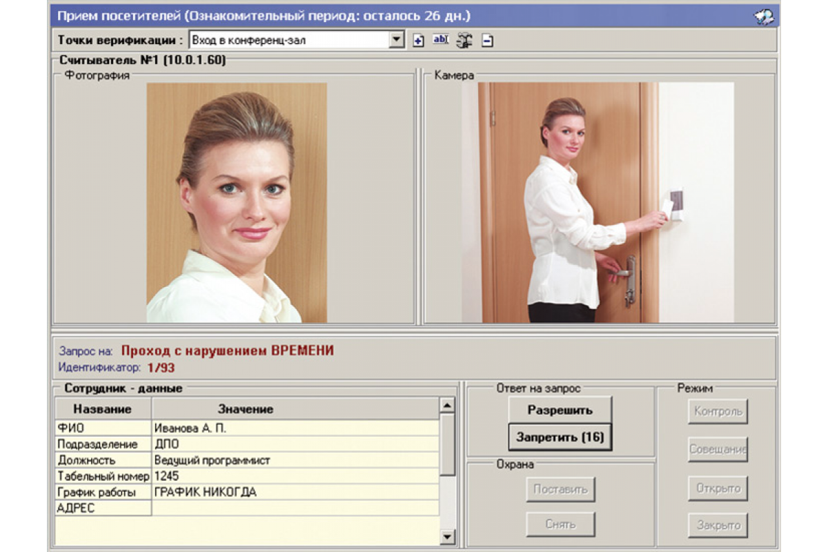Select the Иванова А. П. cell
This screenshot has width=828, height=552.
click(295, 428)
